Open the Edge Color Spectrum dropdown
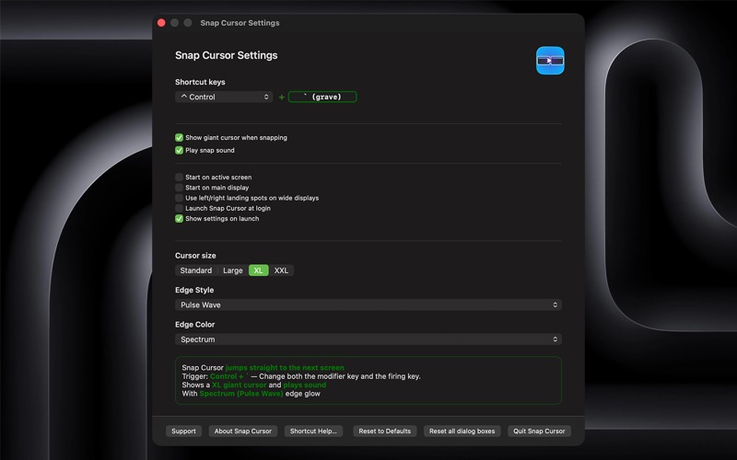Screen dimensions: 737x460 click(x=368, y=339)
